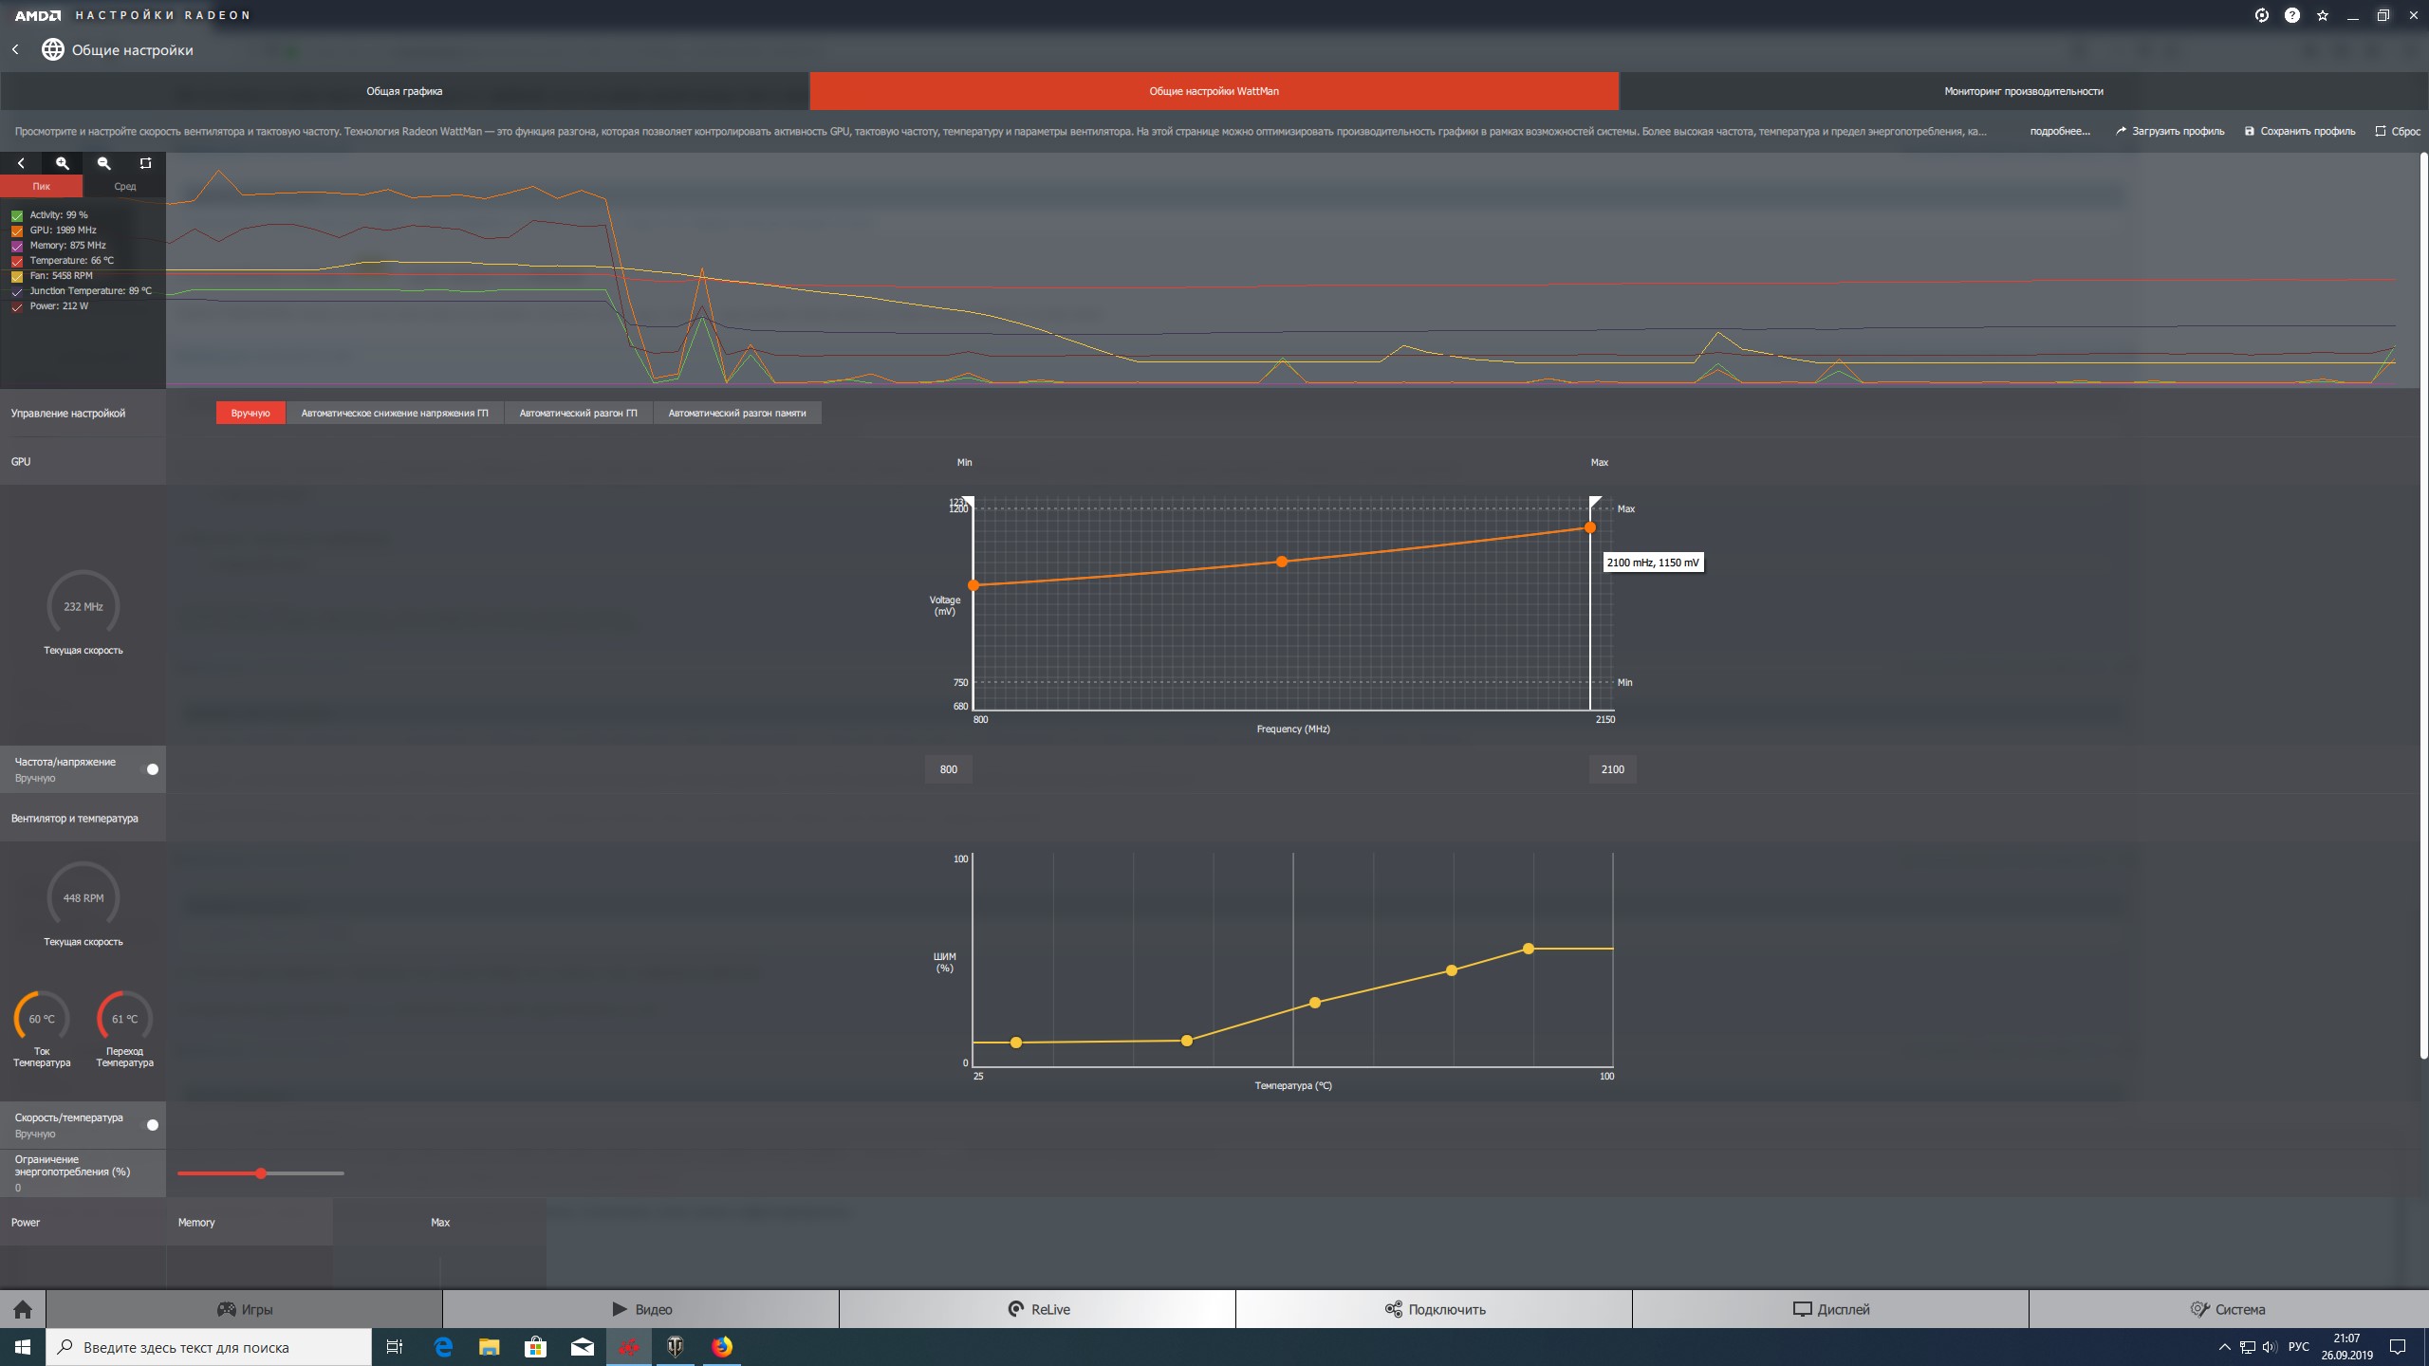Open Firefox from the Windows taskbar
The image size is (2429, 1366).
tap(721, 1346)
